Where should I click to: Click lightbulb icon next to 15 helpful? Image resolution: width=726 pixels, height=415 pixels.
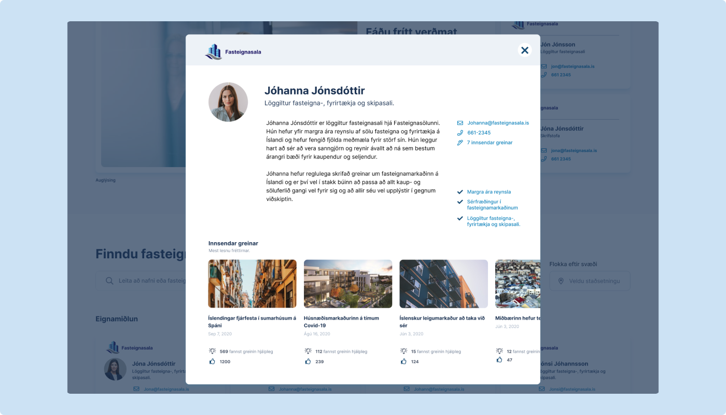tap(403, 351)
